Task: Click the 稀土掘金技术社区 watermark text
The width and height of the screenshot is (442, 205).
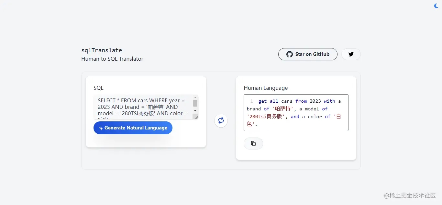Action: 410,196
